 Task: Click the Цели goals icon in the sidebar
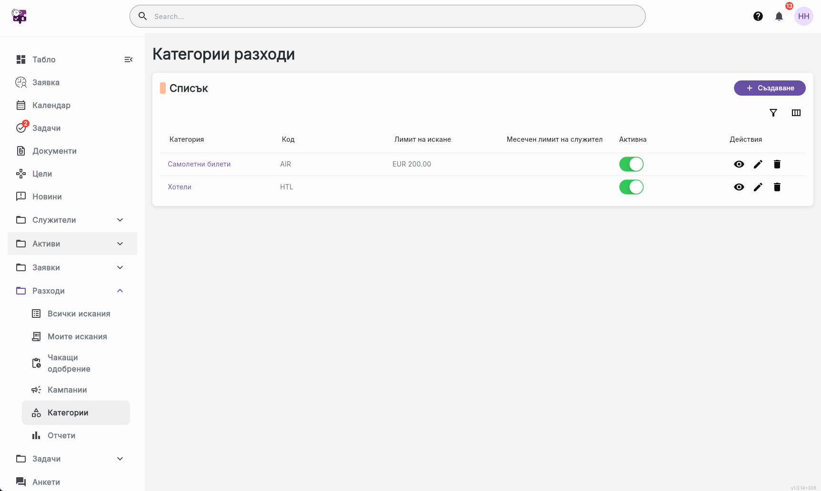pyautogui.click(x=21, y=174)
